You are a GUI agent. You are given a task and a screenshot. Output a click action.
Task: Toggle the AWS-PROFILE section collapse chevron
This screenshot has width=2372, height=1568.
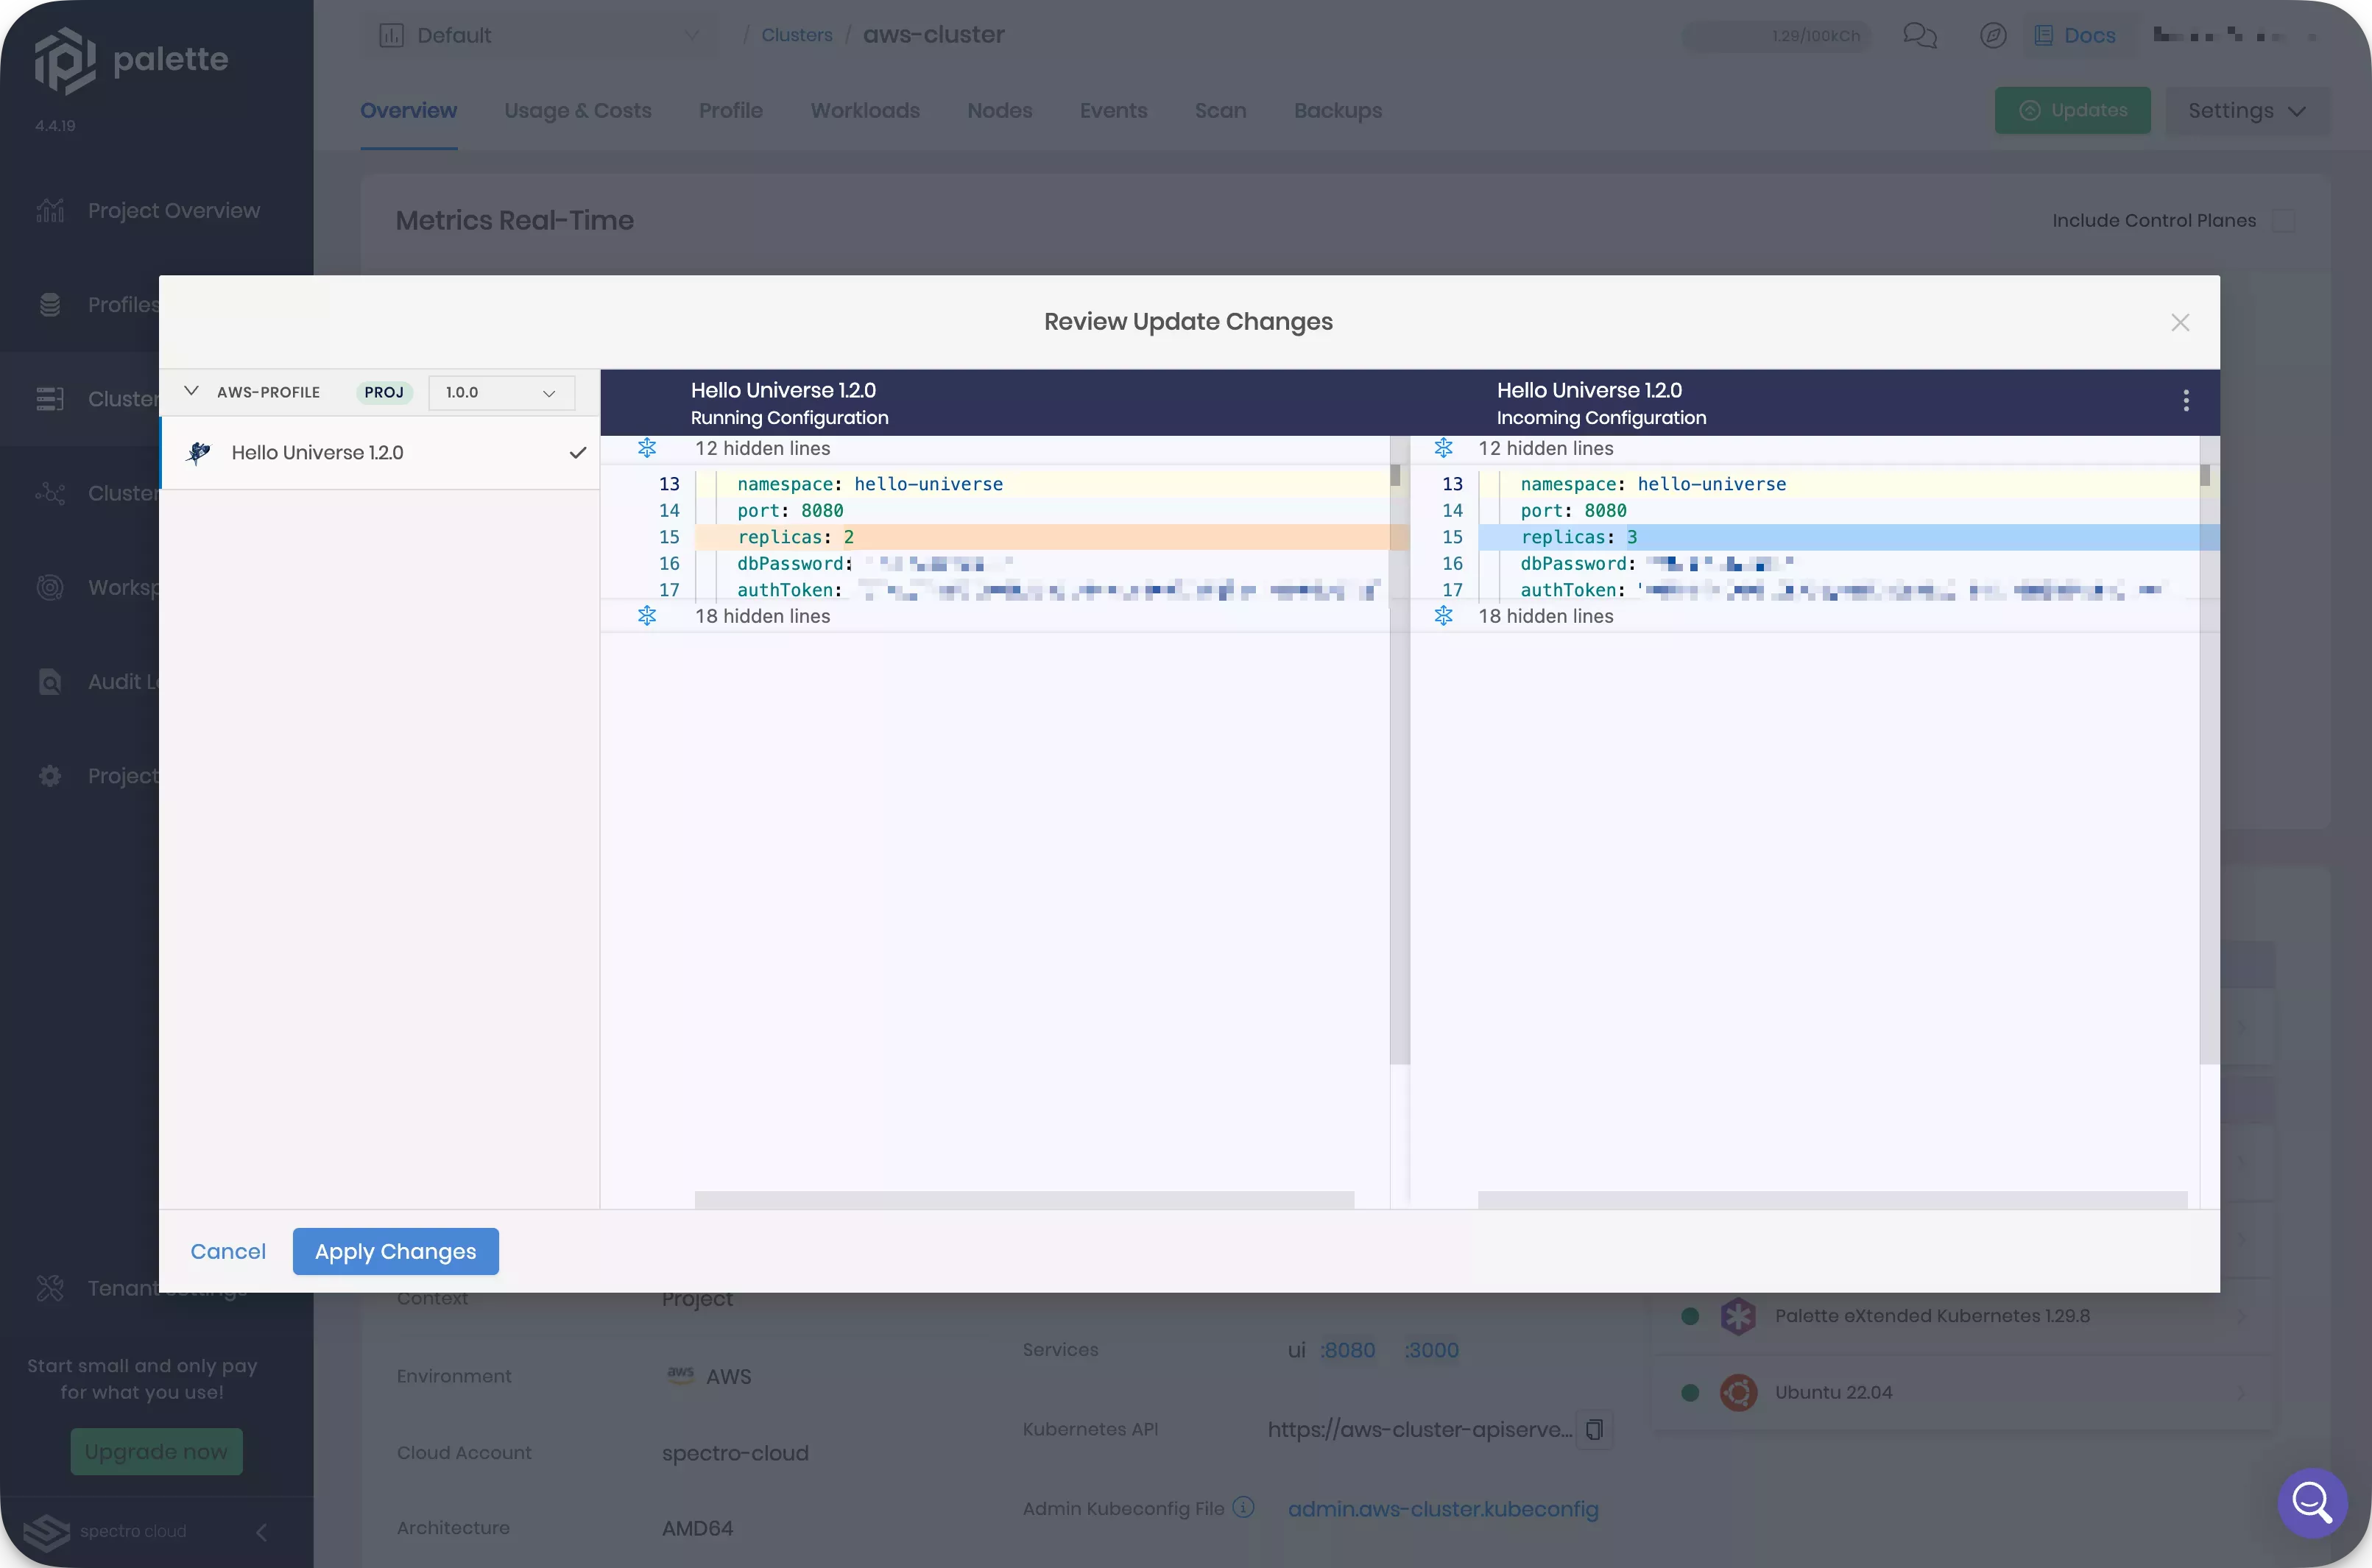tap(191, 392)
